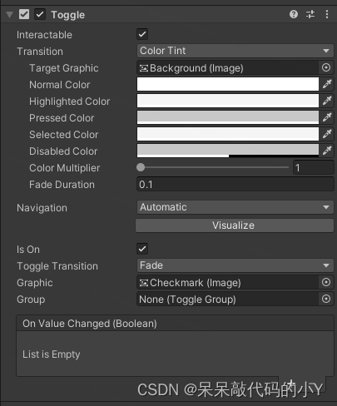Open the component preset selector icon
The image size is (337, 406).
(310, 14)
